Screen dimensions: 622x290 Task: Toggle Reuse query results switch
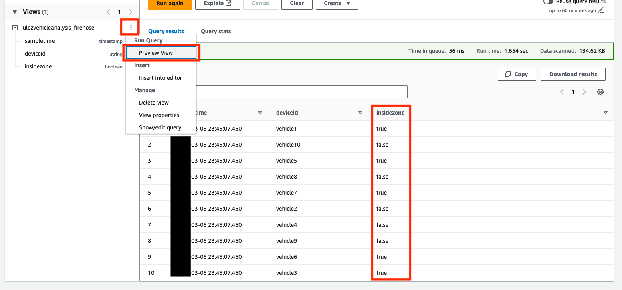[548, 2]
